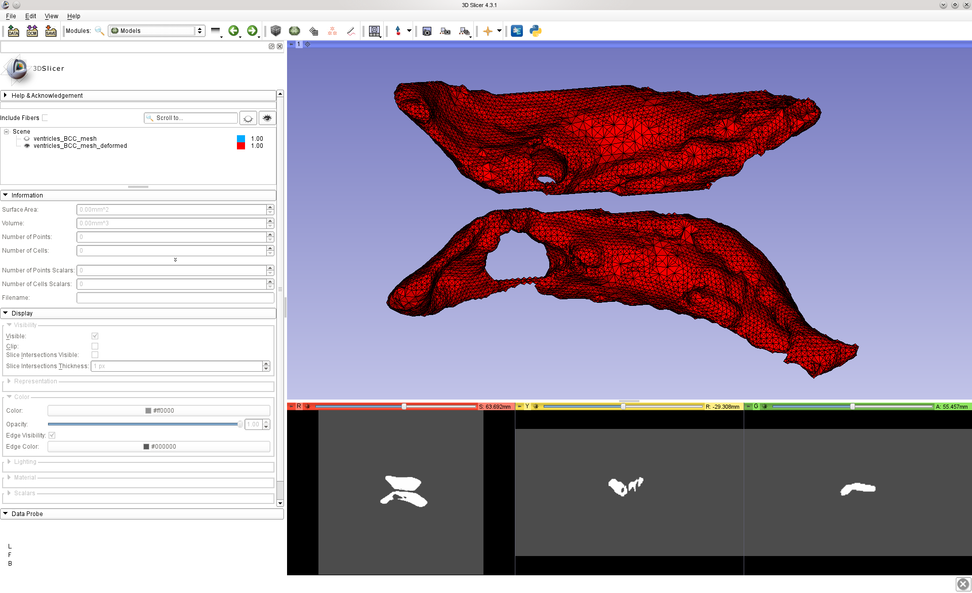Click the DCM DICOM import icon
Screen dimensions: 972x593
(32, 31)
